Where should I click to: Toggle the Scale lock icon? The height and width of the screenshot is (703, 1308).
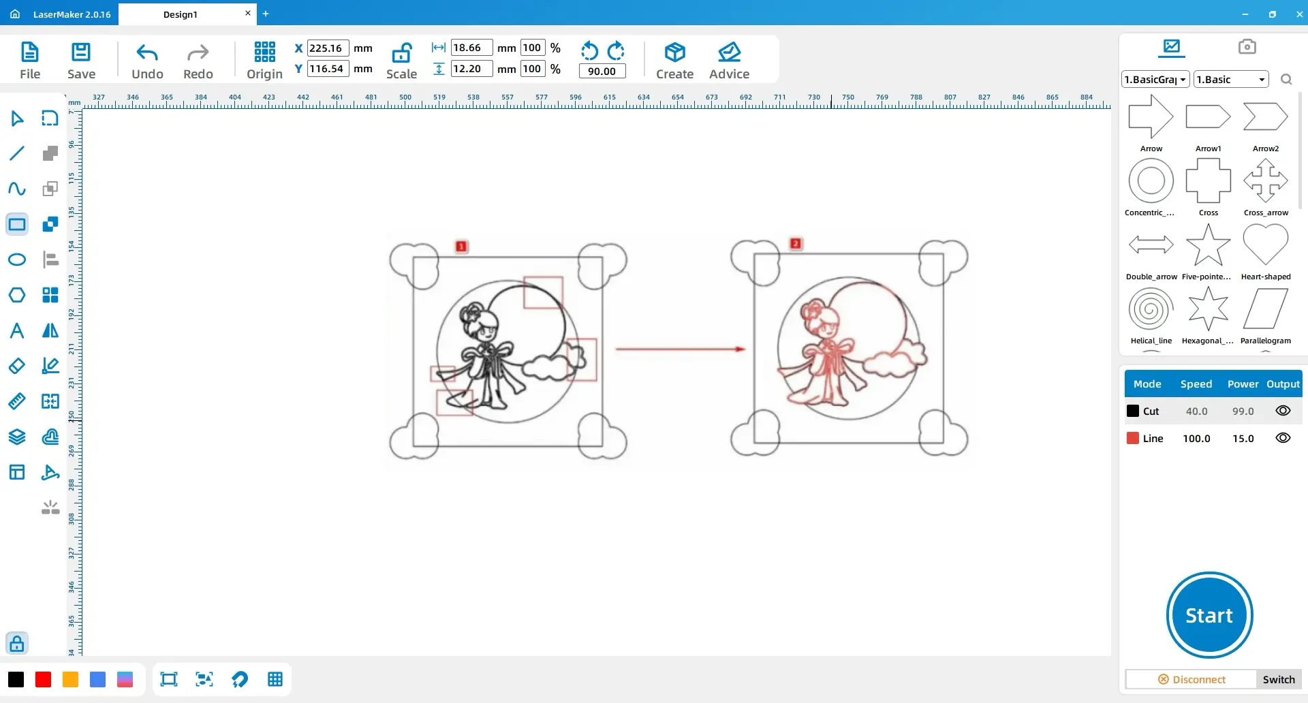point(401,53)
